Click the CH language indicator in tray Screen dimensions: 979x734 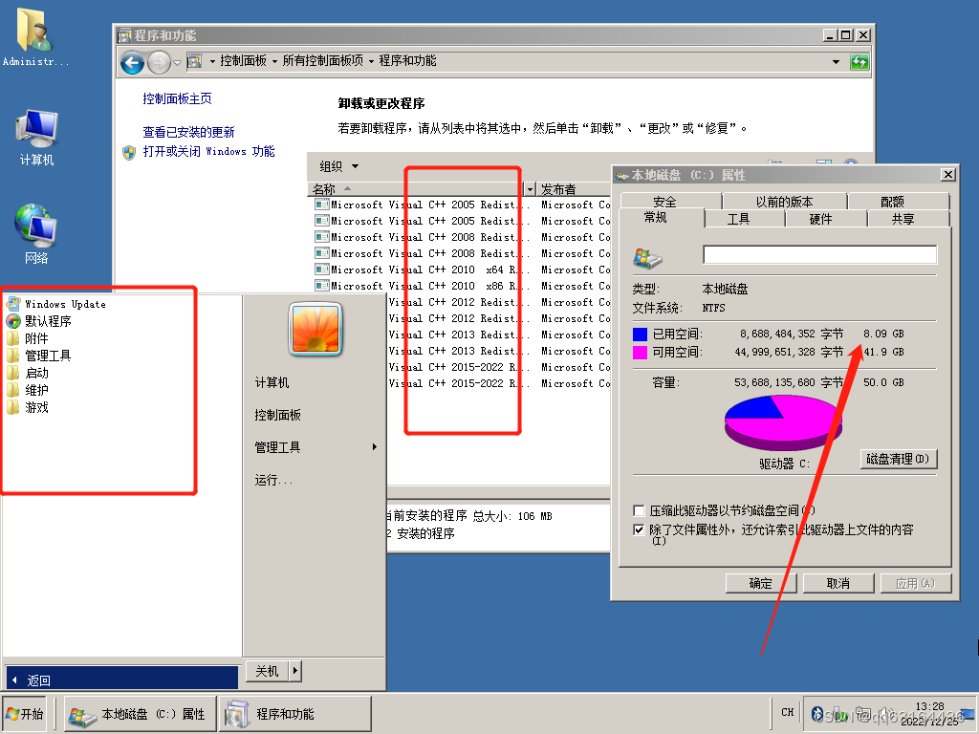pos(788,712)
